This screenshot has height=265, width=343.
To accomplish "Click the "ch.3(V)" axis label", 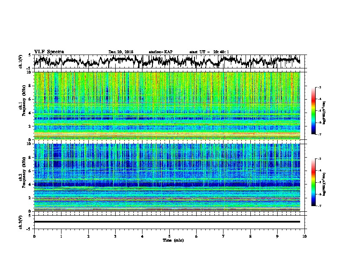I will tap(20, 222).
